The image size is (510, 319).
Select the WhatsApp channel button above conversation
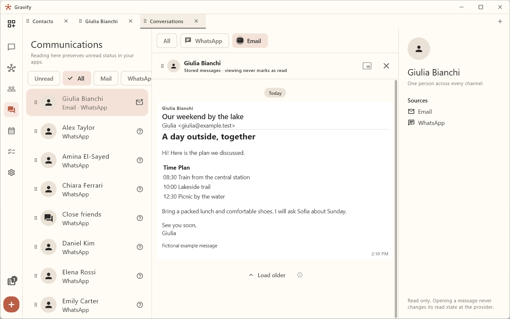click(x=205, y=41)
